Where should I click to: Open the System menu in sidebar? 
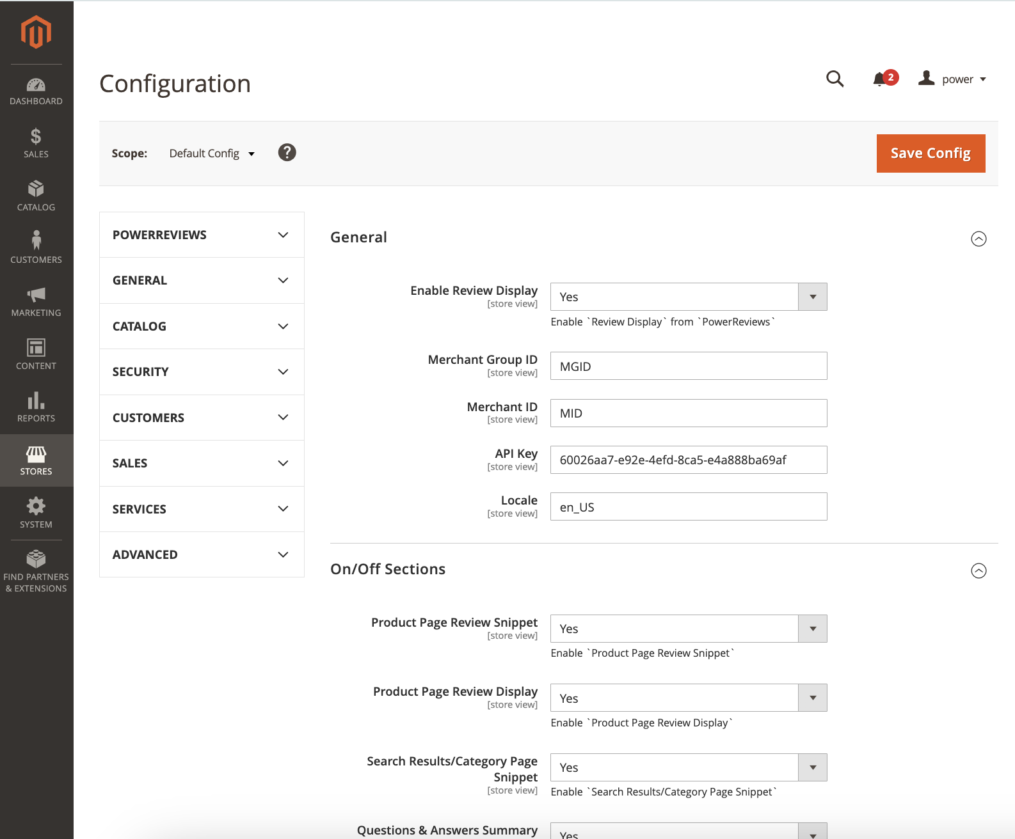click(x=36, y=514)
